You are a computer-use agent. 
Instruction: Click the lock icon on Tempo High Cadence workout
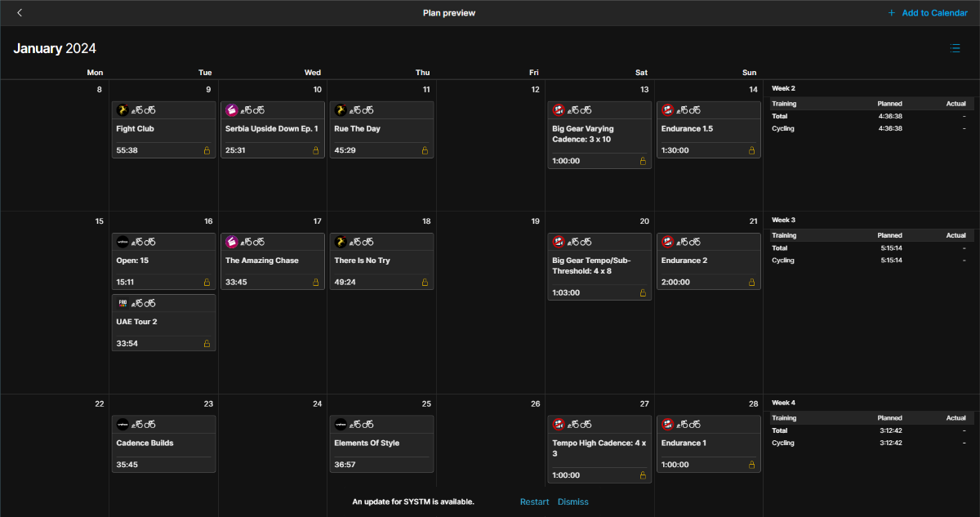tap(643, 475)
